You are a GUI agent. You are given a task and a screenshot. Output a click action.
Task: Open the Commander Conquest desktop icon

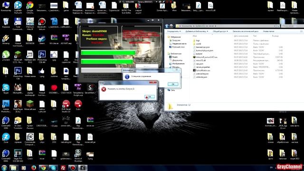30,139
